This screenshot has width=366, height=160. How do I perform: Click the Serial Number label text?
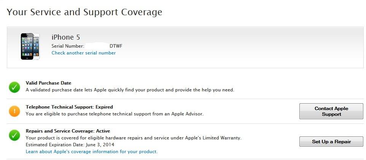point(68,46)
